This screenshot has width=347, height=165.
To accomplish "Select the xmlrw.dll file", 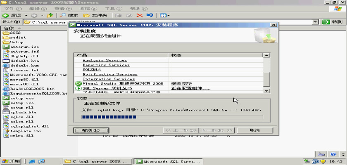I will click(19, 136).
